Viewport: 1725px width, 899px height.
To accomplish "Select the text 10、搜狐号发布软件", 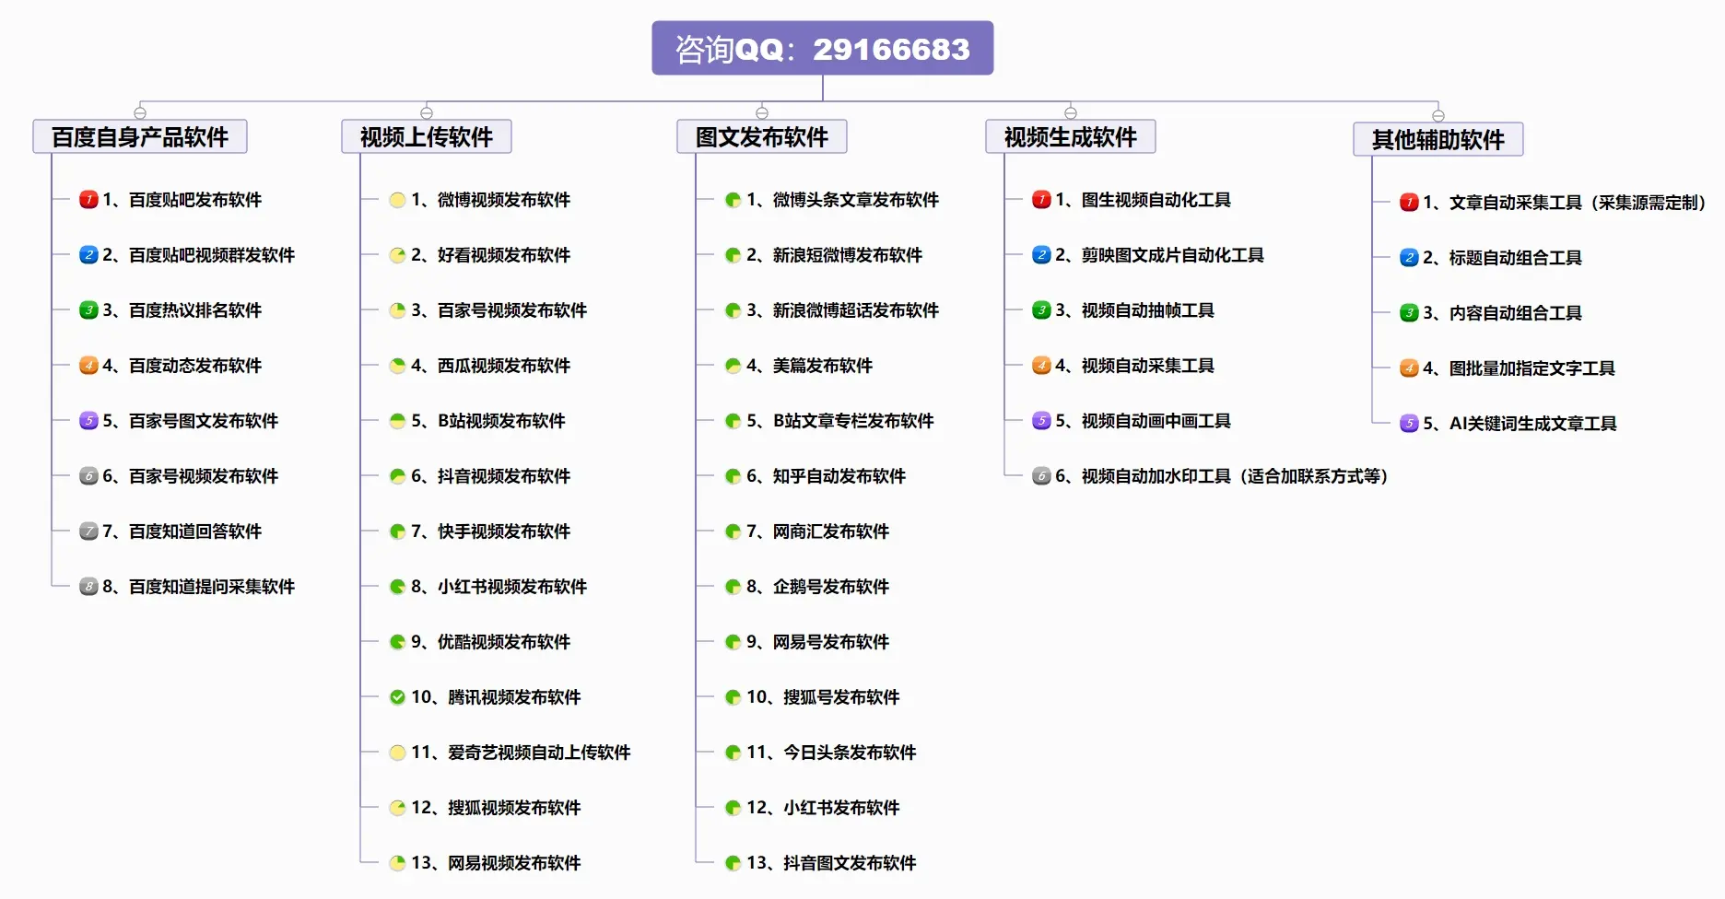I will point(824,697).
